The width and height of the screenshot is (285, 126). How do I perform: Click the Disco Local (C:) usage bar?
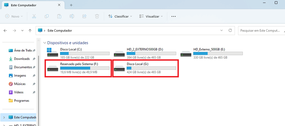click(85, 54)
